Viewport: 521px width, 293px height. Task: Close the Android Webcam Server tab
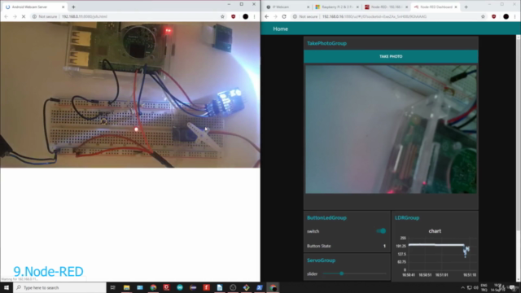point(63,7)
